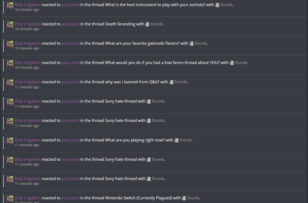Image resolution: width=308 pixels, height=203 pixels.
Task: Open 'your post' in What are you playing row
Action: click(x=70, y=140)
